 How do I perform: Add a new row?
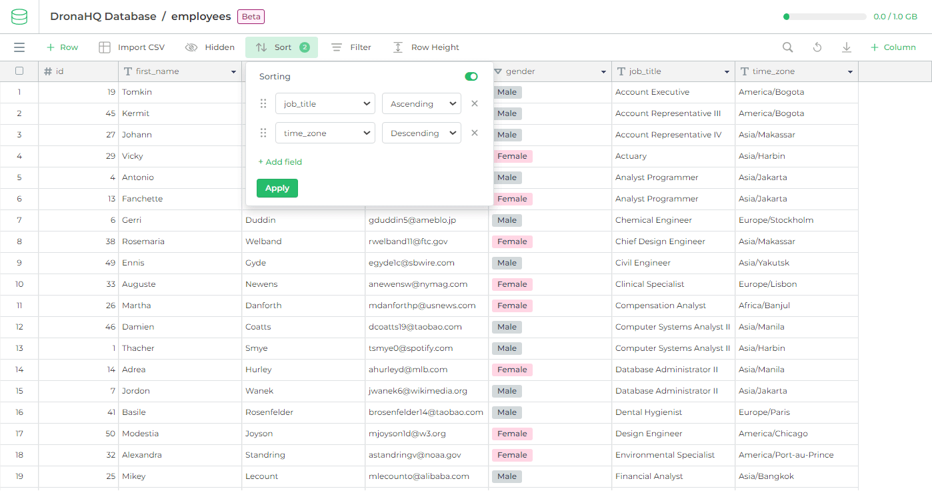[x=62, y=47]
